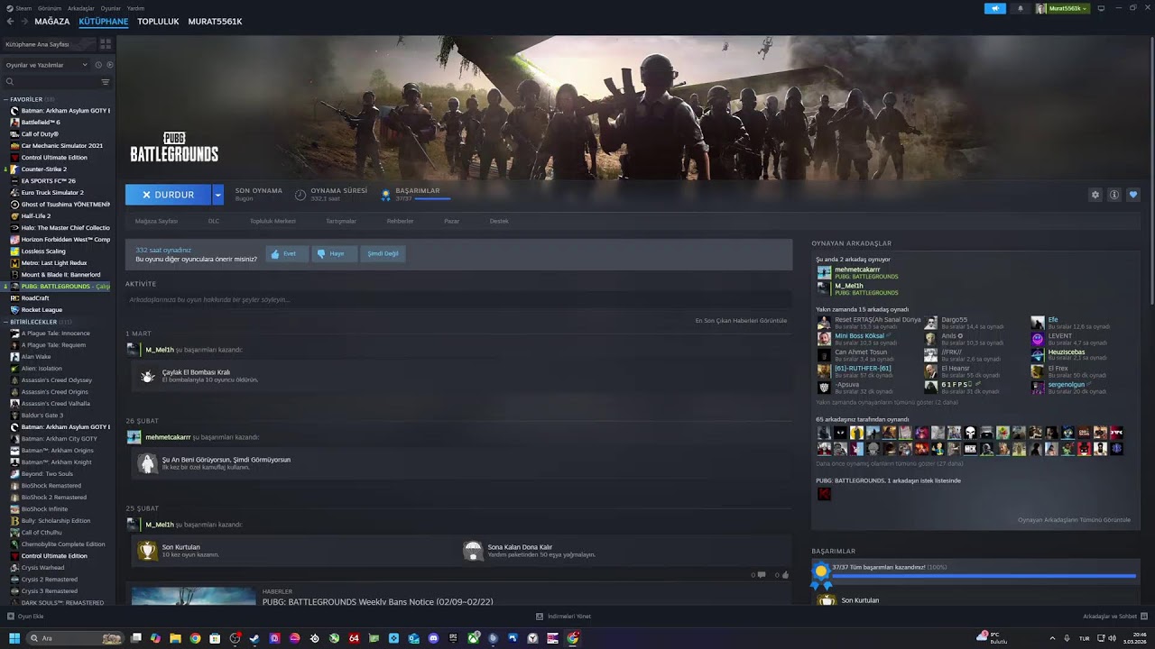Open En Son Çıkan Haberleri Görüntüle link
The height and width of the screenshot is (649, 1155).
click(741, 321)
